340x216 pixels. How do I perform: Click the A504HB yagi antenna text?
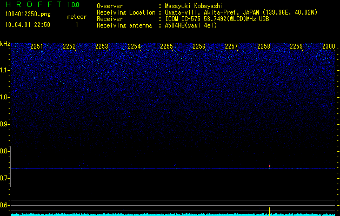(x=191, y=25)
